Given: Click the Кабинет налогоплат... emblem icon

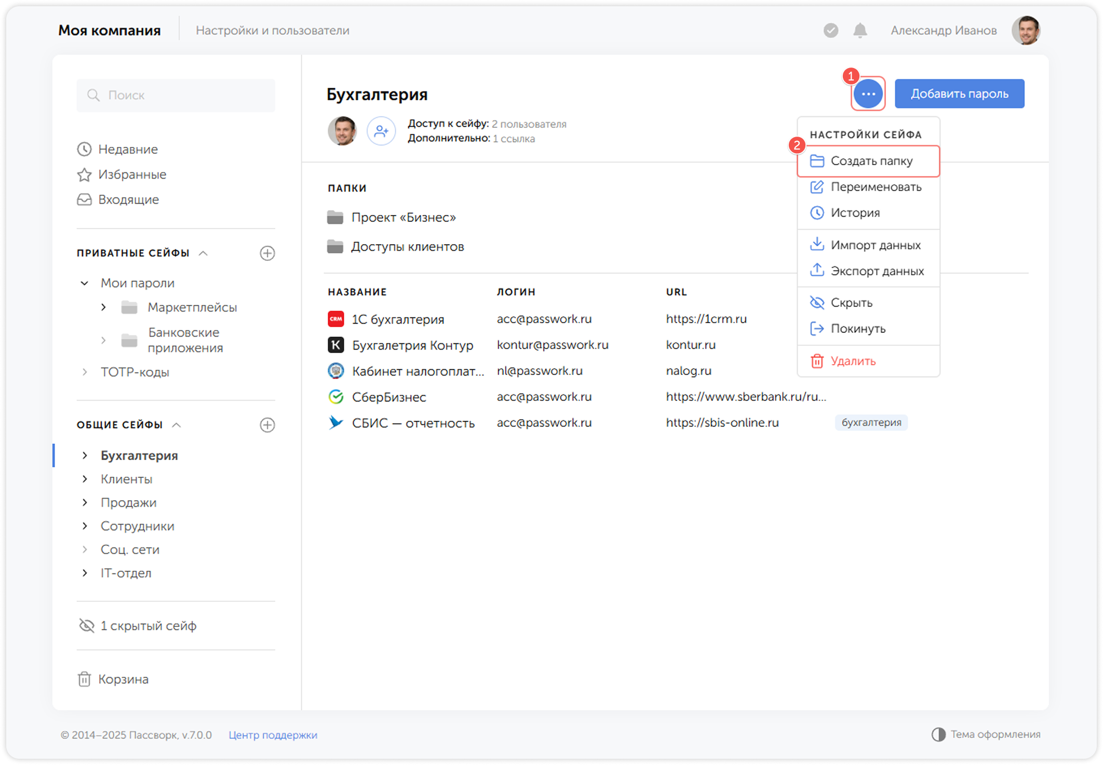Looking at the screenshot, I should [336, 371].
